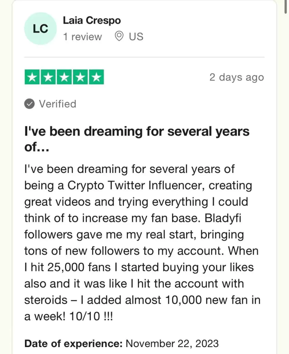The width and height of the screenshot is (289, 354).
Task: Click the second green rating star
Action: pyautogui.click(x=49, y=77)
